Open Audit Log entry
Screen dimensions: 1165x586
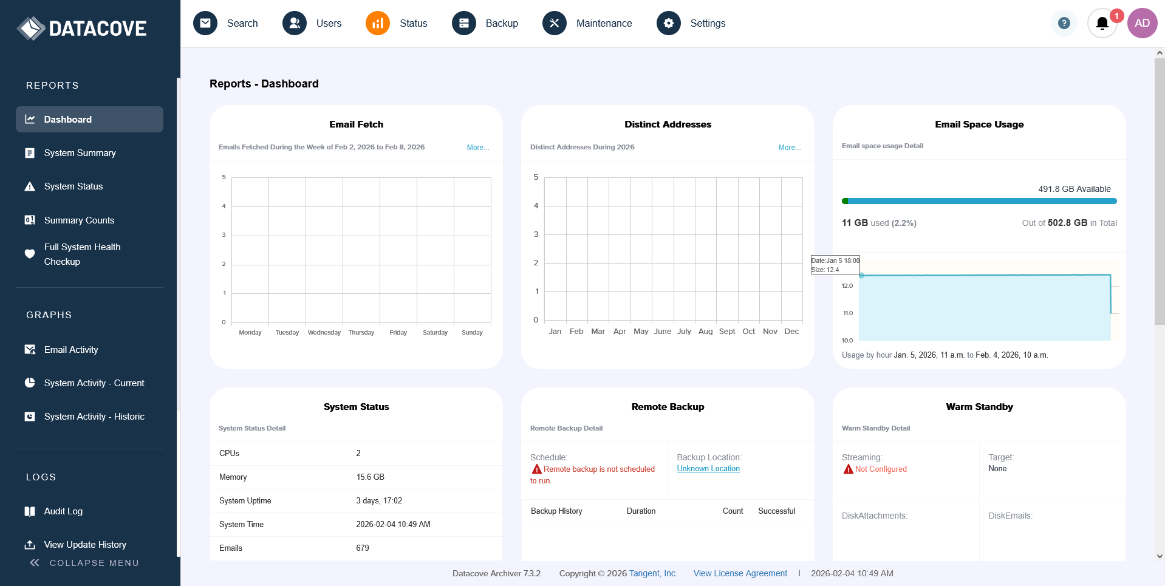point(63,511)
